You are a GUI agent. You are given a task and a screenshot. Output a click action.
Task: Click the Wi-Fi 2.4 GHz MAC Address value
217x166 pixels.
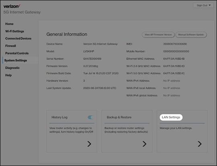(174, 66)
